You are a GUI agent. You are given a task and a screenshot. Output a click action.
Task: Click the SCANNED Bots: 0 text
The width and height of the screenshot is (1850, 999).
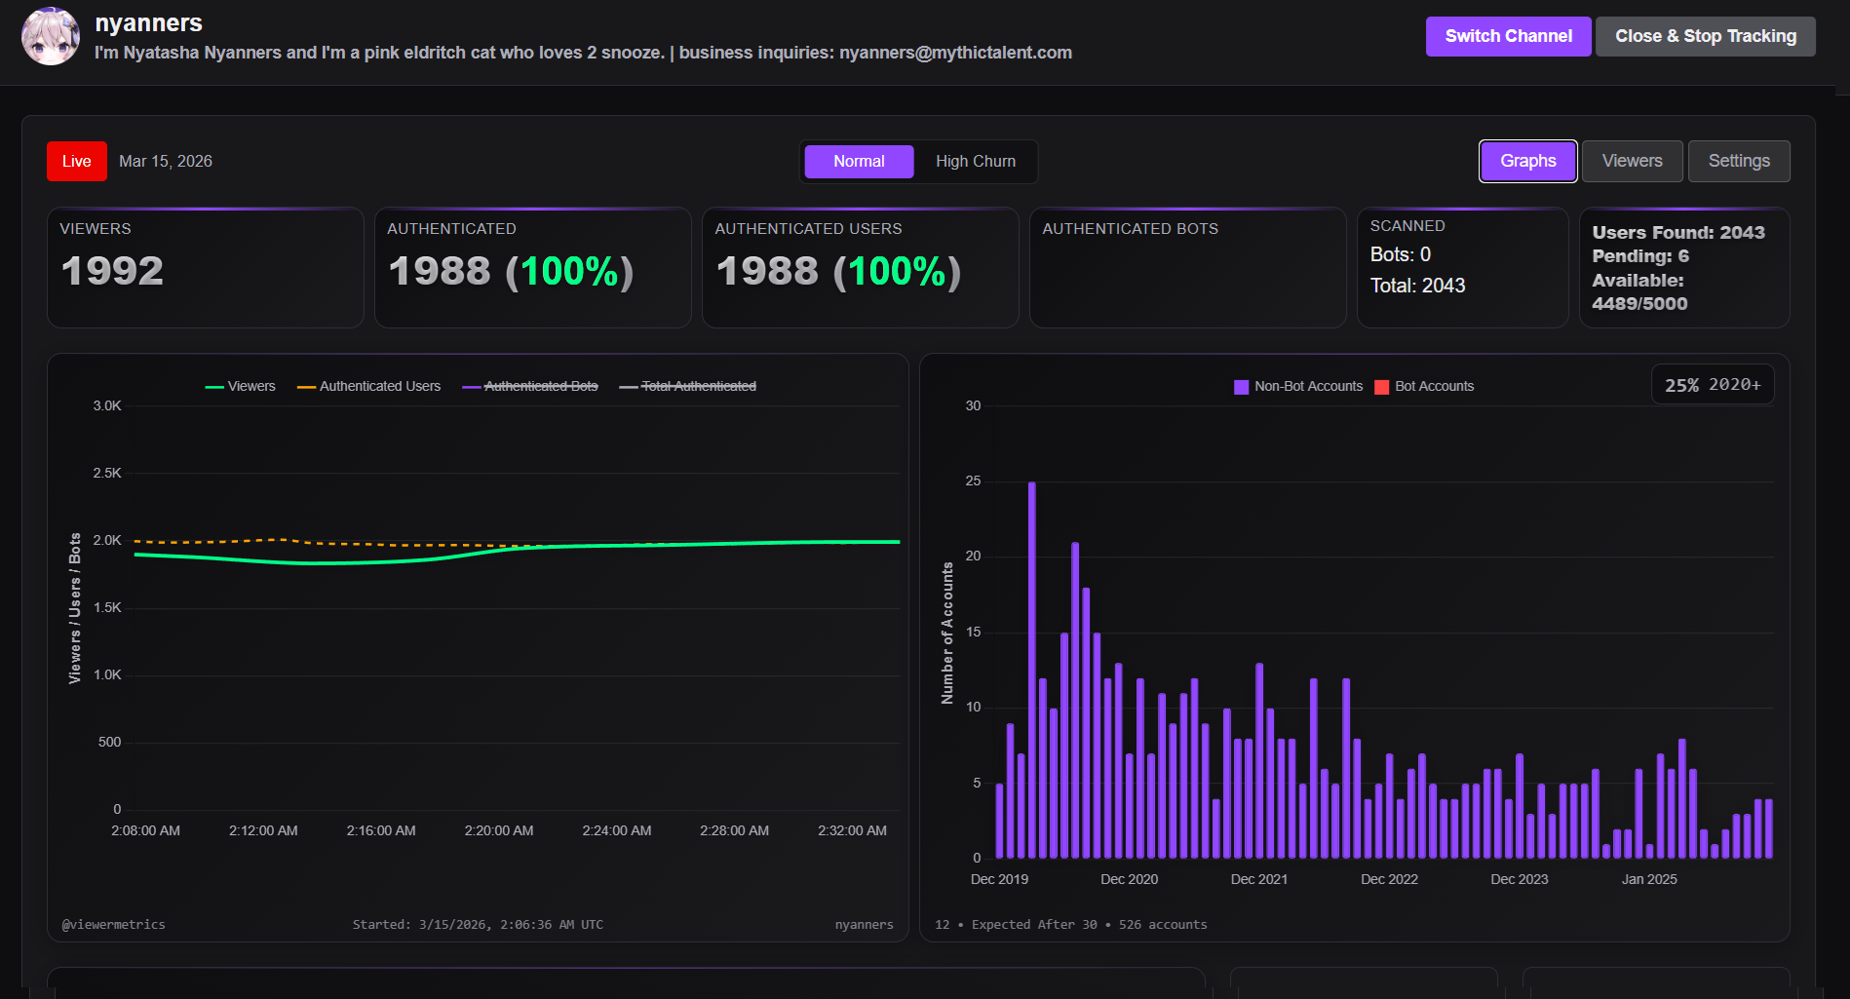(1401, 254)
